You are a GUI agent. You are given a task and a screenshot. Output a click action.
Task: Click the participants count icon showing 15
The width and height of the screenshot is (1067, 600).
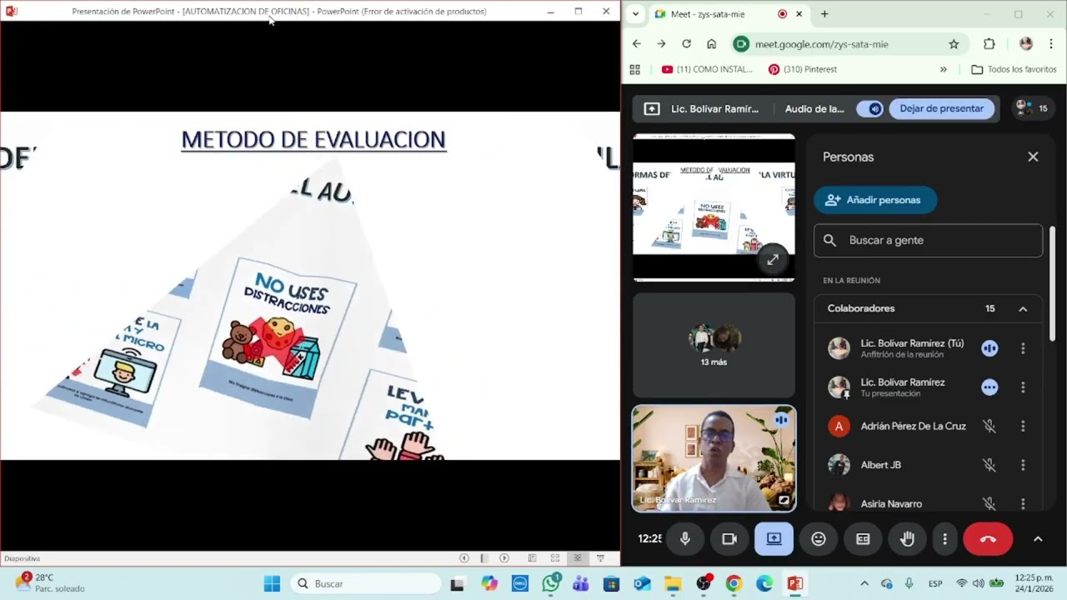tap(1032, 108)
